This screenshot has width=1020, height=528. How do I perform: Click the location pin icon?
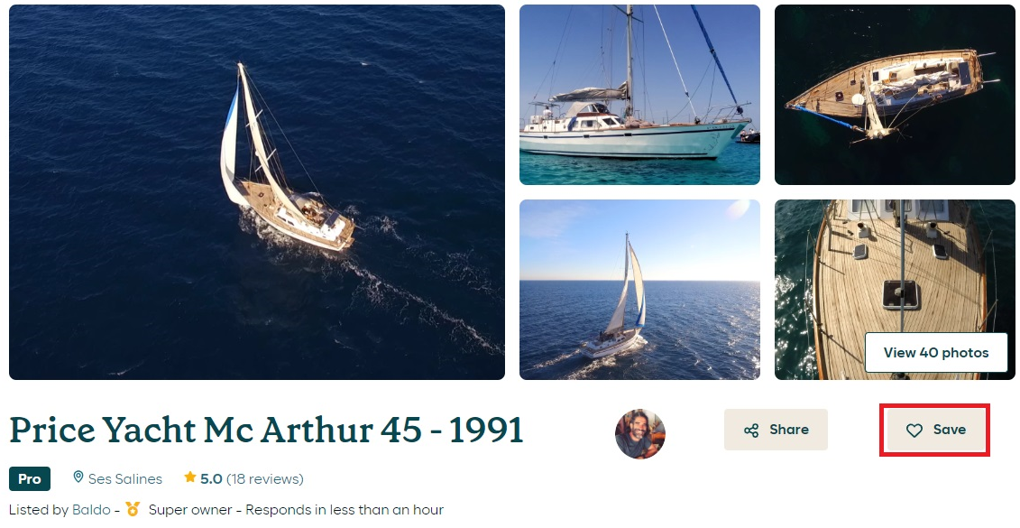click(78, 477)
